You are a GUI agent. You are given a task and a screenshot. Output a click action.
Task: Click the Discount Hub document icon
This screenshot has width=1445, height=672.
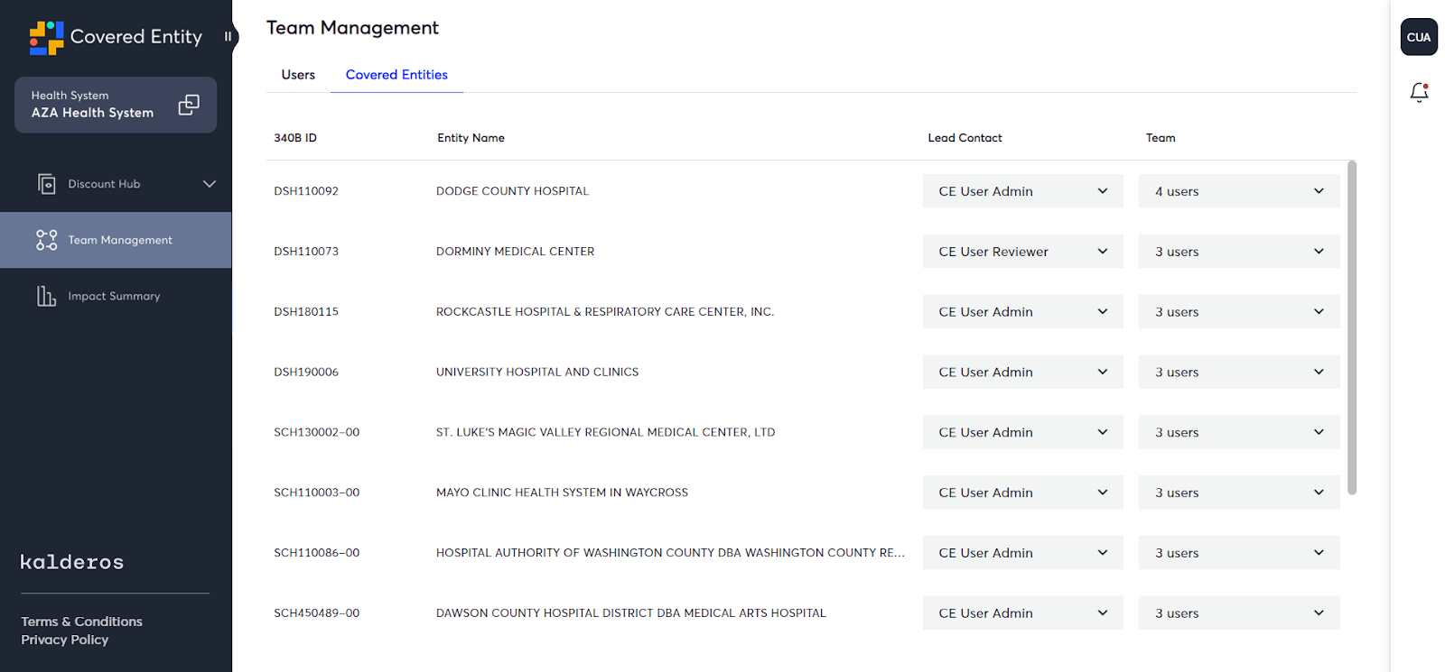click(47, 184)
